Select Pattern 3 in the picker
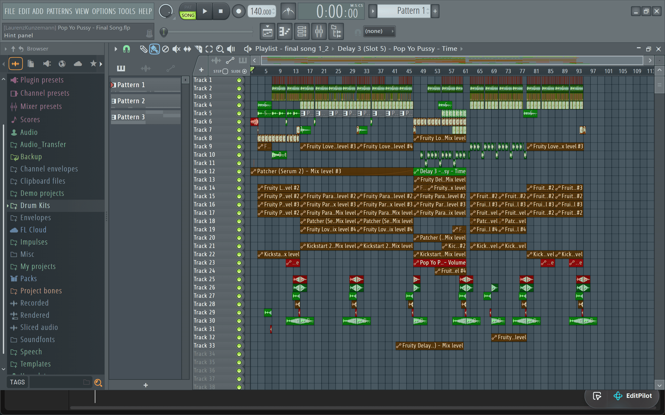This screenshot has height=415, width=665. [x=146, y=117]
